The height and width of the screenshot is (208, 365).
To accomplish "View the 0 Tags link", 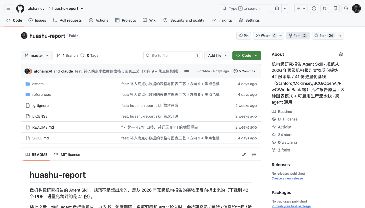I will (x=90, y=55).
